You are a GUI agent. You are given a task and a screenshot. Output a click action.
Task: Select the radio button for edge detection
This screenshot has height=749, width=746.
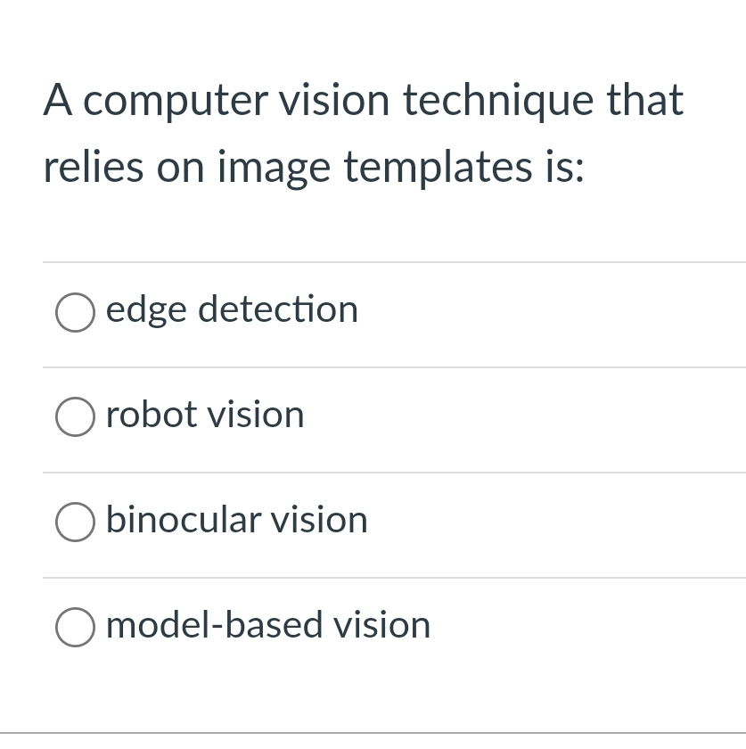75,312
